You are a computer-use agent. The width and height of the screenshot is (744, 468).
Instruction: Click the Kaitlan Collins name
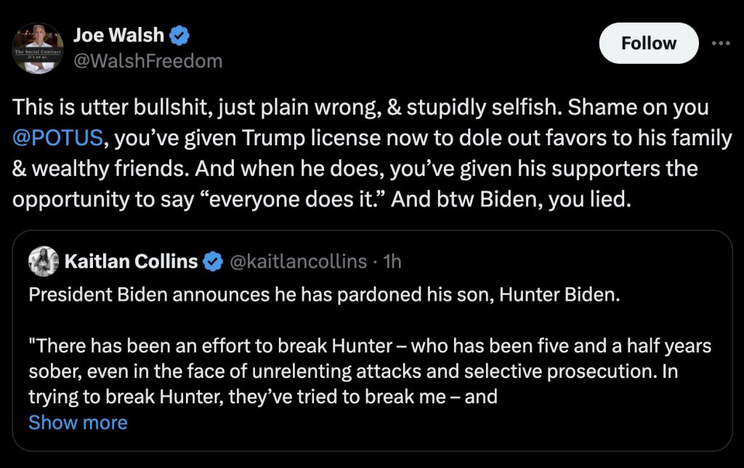pos(131,262)
